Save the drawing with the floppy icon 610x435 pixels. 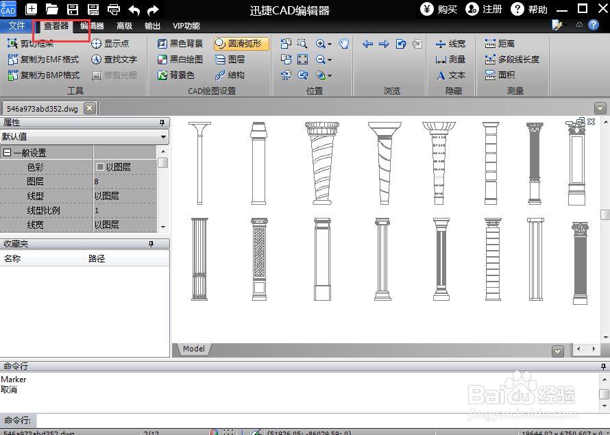[x=73, y=10]
